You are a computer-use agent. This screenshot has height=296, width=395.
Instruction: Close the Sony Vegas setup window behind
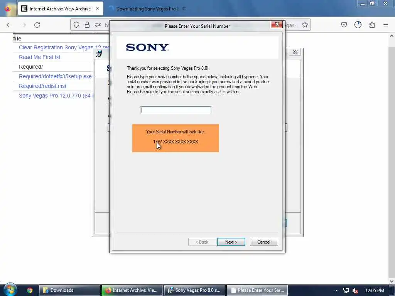point(295,52)
